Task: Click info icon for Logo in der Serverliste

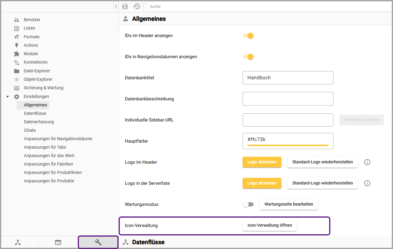Action: coord(367,183)
